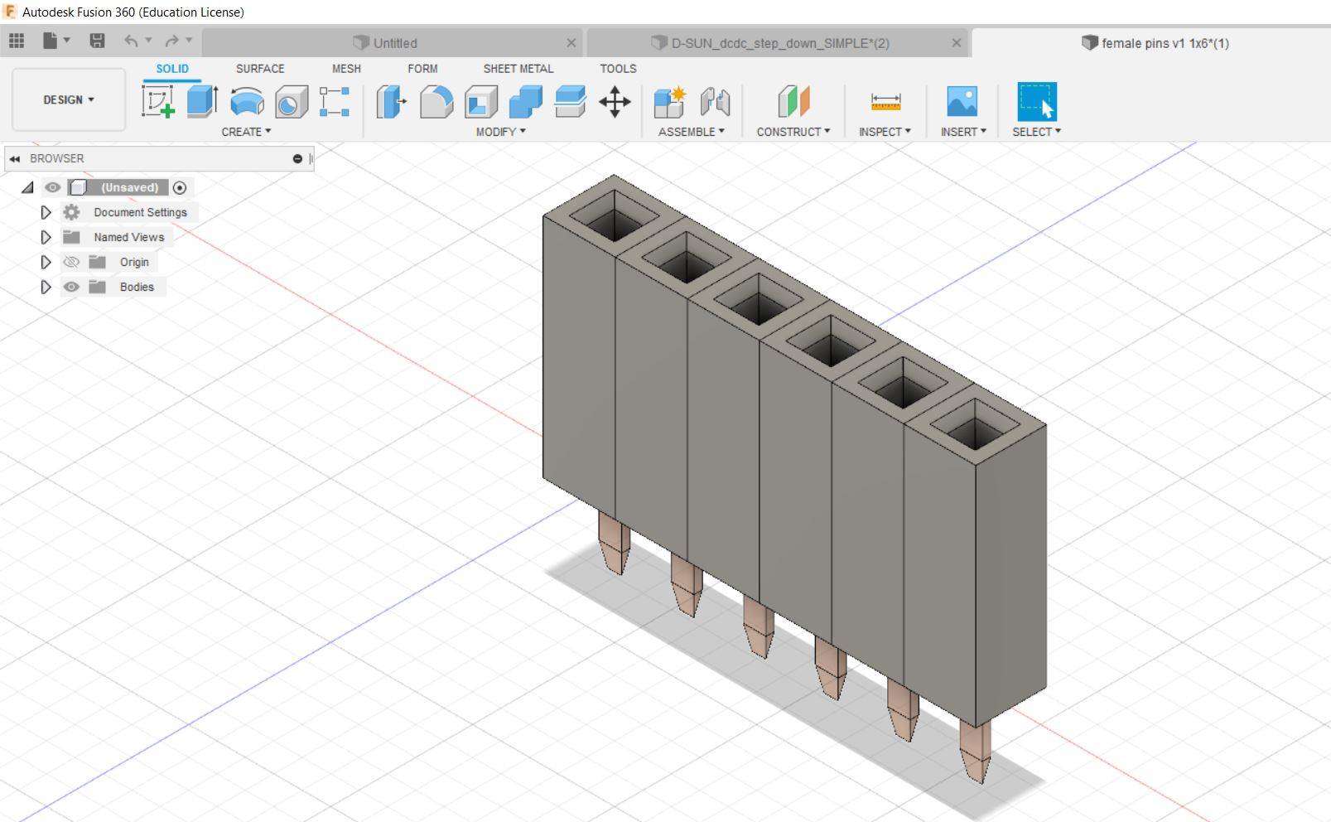Select the Move/Copy tool

click(x=615, y=103)
